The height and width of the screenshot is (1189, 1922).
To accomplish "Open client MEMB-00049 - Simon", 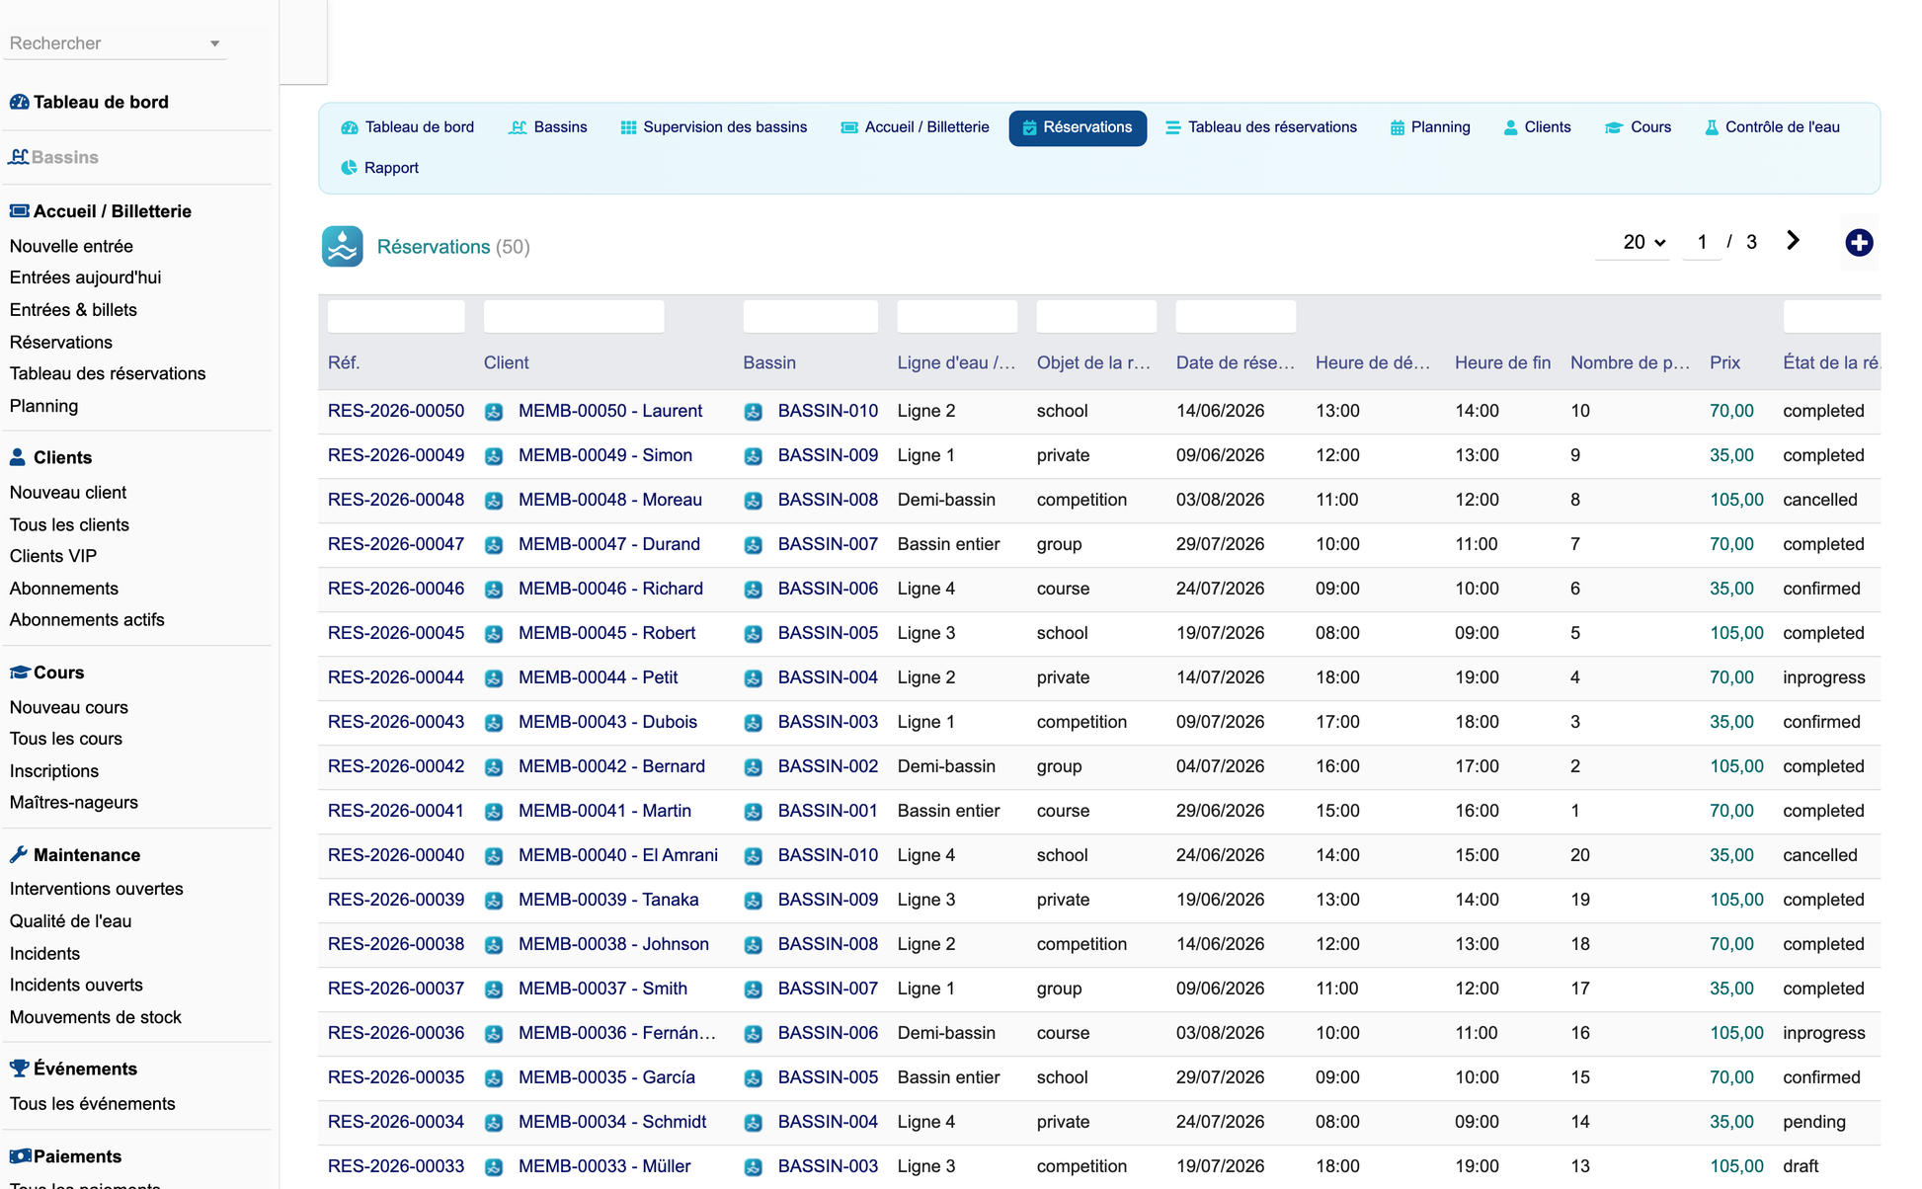I will (605, 455).
